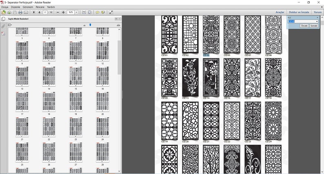Open a file with the folder icon

click(x=4, y=12)
